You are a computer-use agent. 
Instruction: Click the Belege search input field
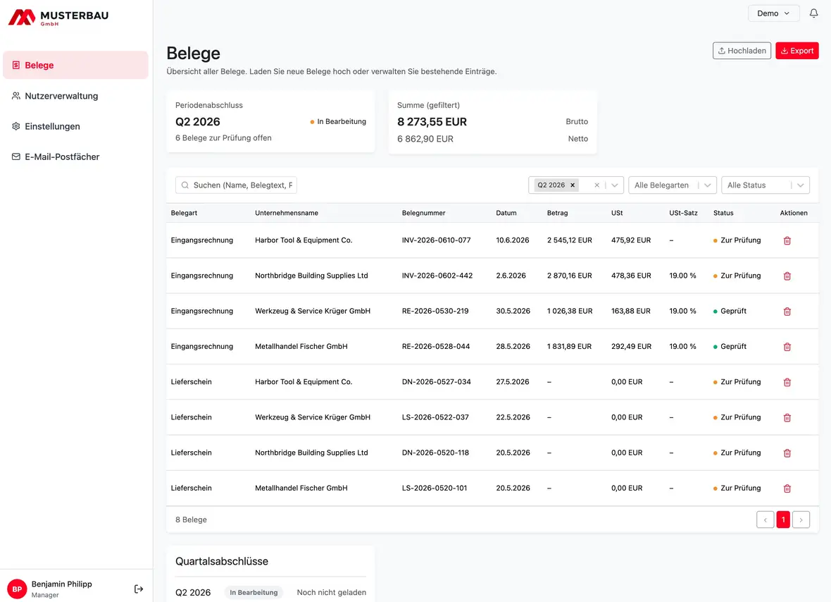(237, 185)
